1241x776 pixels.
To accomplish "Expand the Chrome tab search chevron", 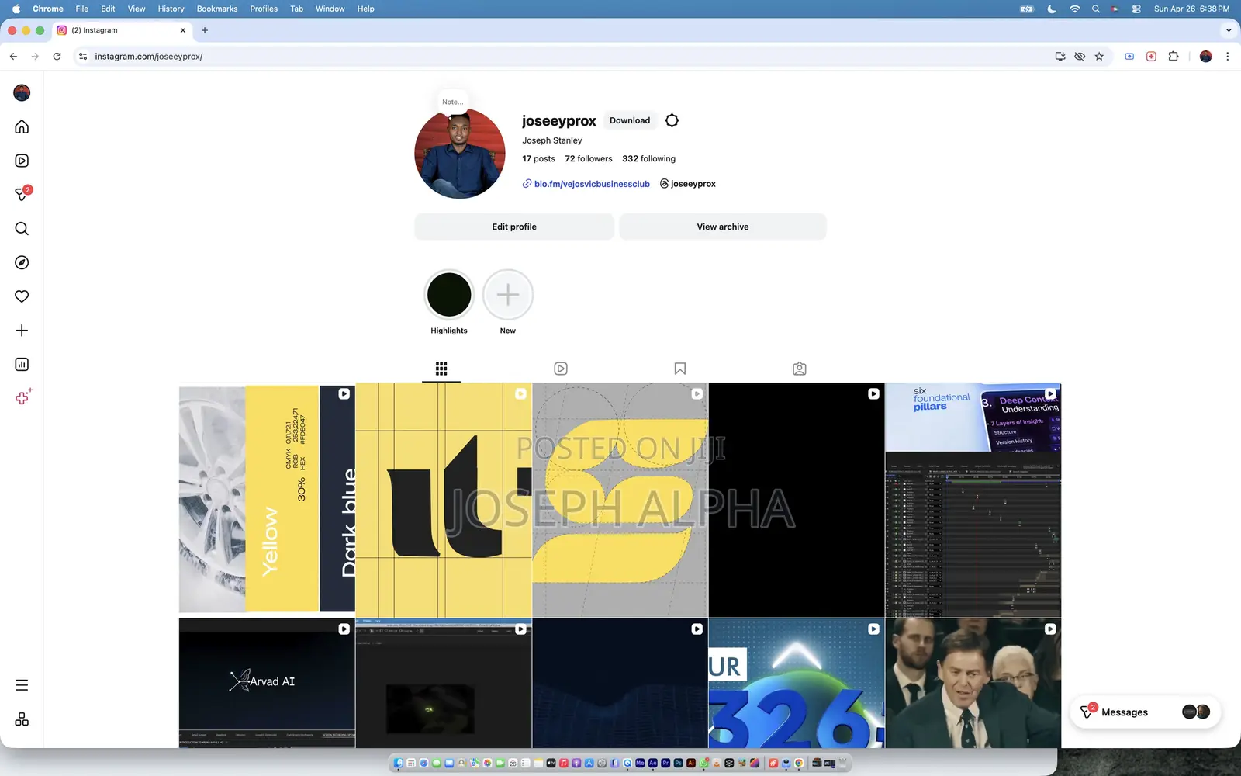I will (x=1229, y=30).
